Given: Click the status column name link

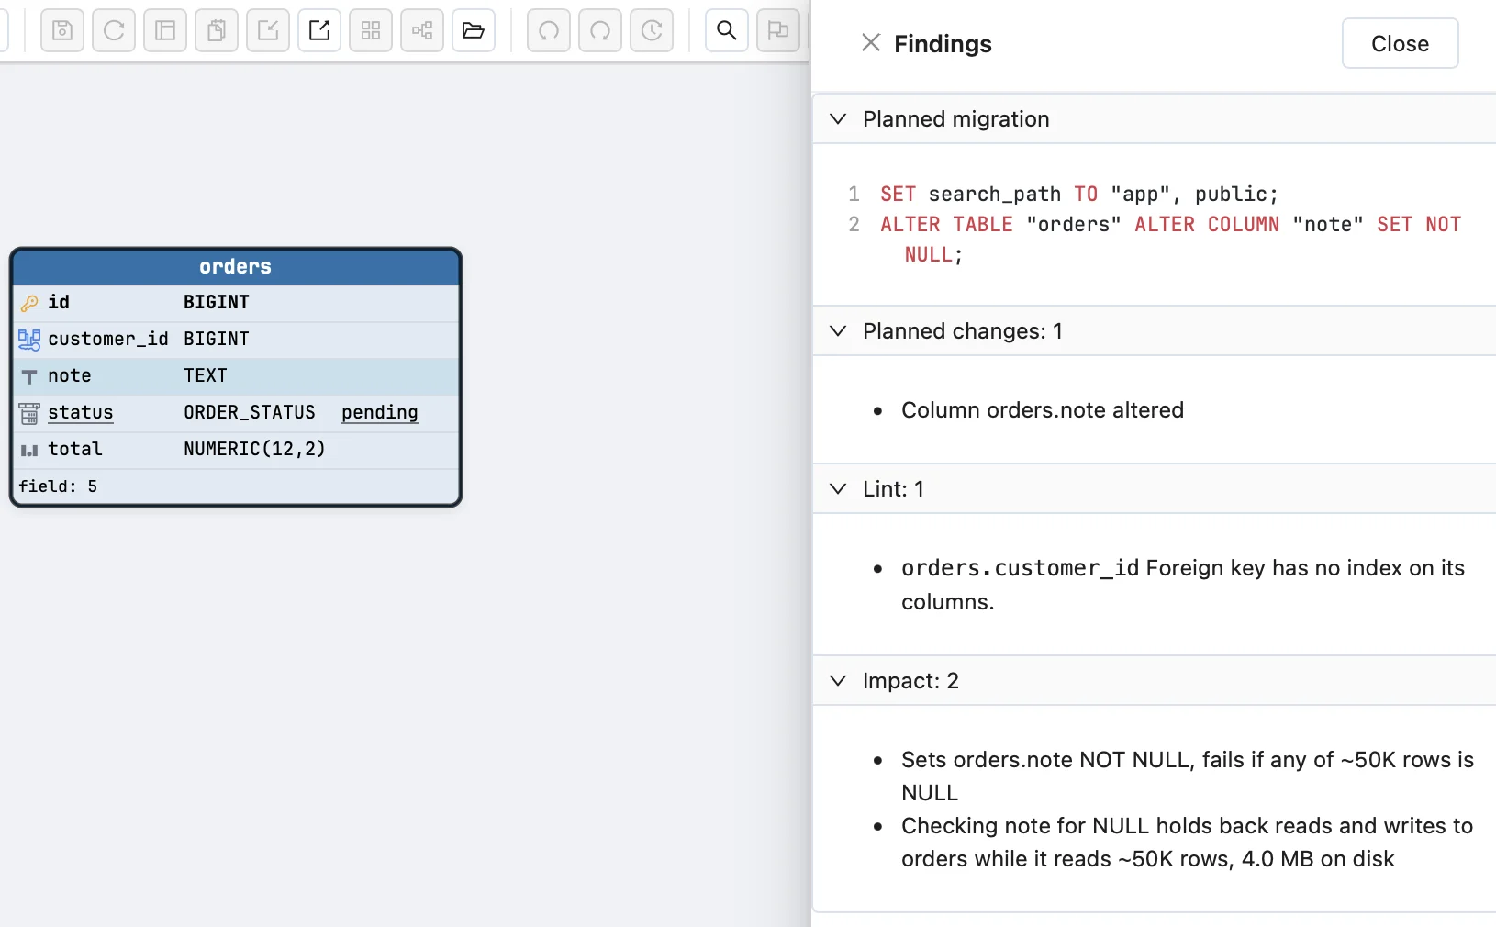Looking at the screenshot, I should coord(81,413).
